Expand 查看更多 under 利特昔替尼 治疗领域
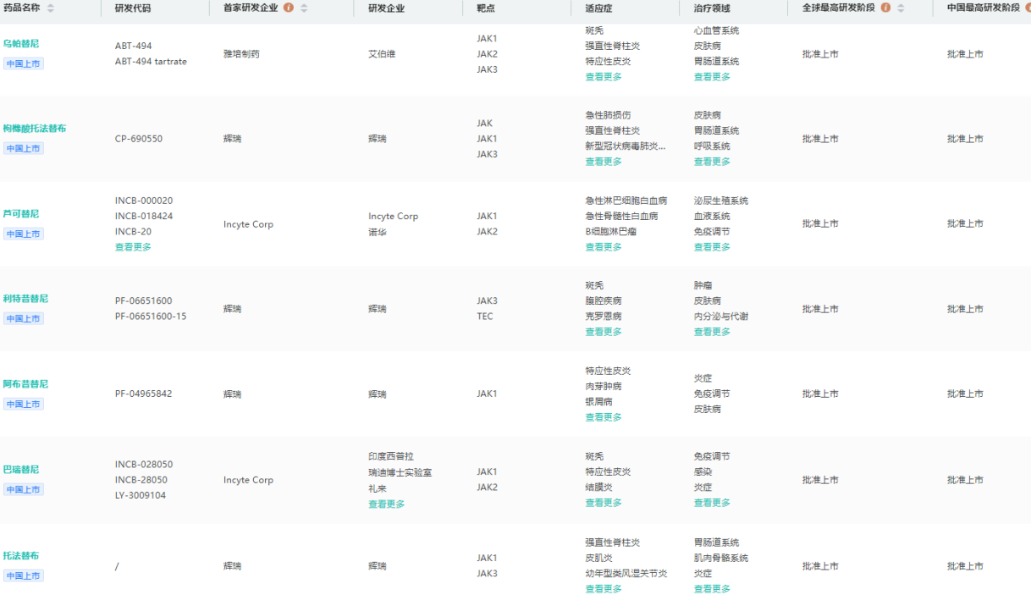 click(712, 332)
